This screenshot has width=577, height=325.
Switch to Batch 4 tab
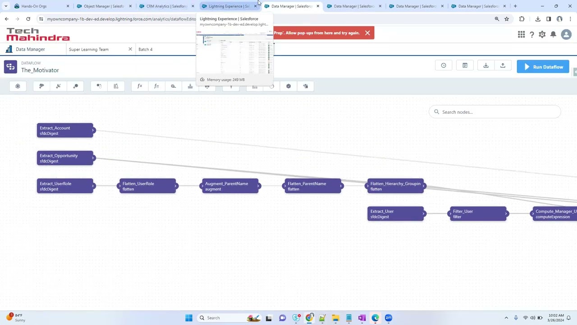(x=145, y=49)
